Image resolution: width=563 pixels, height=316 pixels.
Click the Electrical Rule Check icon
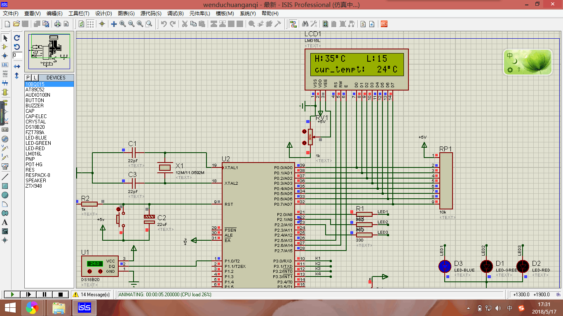pyautogui.click(x=372, y=24)
